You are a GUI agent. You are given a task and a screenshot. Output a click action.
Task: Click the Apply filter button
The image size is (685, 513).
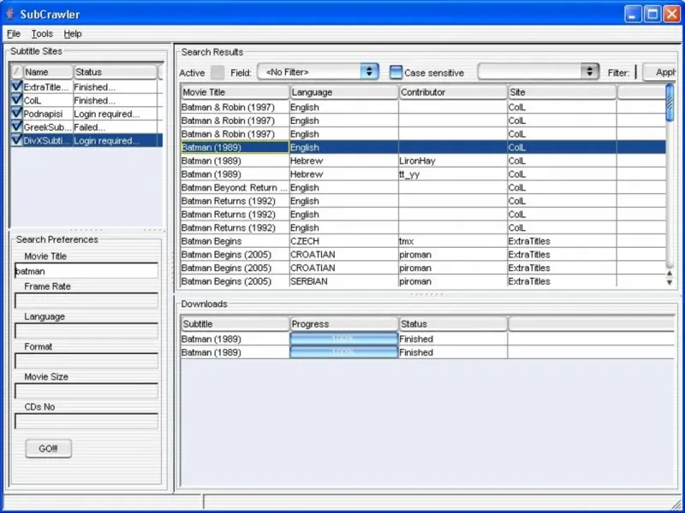660,73
